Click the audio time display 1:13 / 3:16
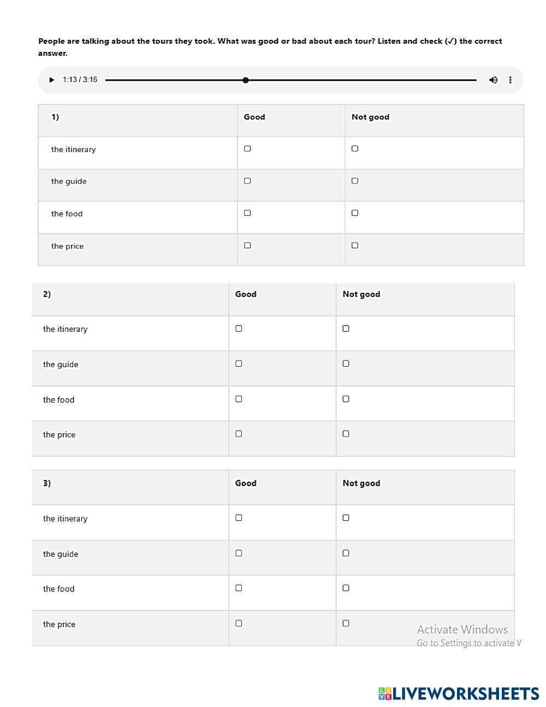The height and width of the screenshot is (707, 546). pyautogui.click(x=80, y=80)
